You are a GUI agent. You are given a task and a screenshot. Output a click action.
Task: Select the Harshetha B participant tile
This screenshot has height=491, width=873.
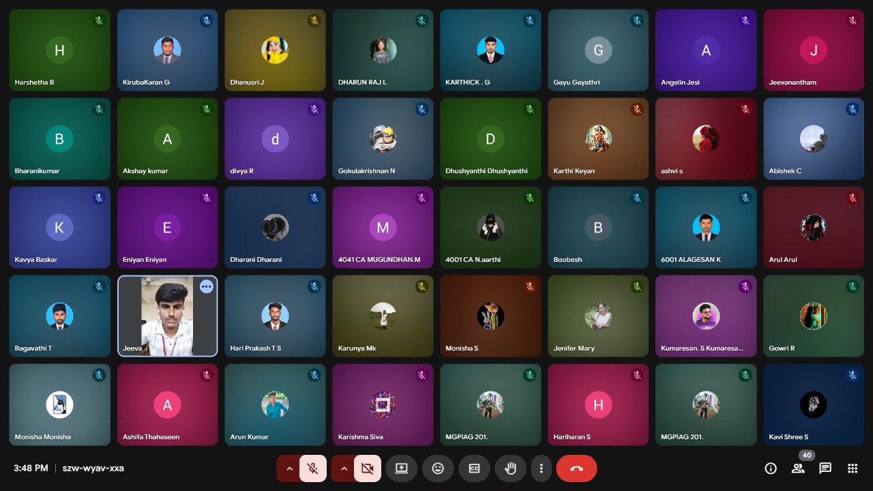(x=59, y=50)
